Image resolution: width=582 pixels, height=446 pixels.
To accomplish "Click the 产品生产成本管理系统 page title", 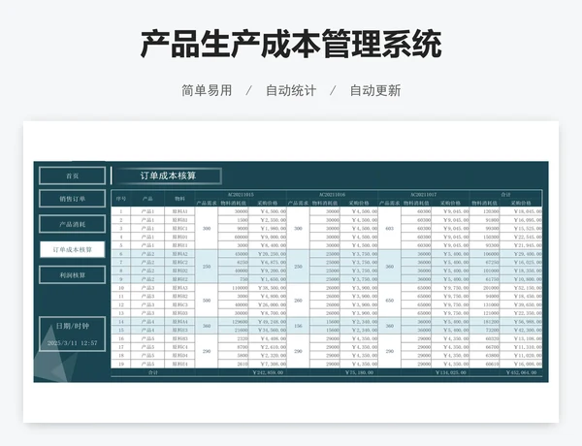I will [291, 45].
